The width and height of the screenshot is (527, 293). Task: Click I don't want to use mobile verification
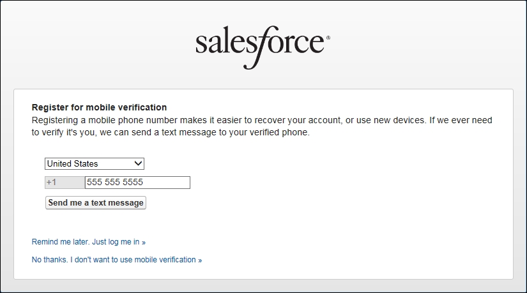tap(133, 260)
